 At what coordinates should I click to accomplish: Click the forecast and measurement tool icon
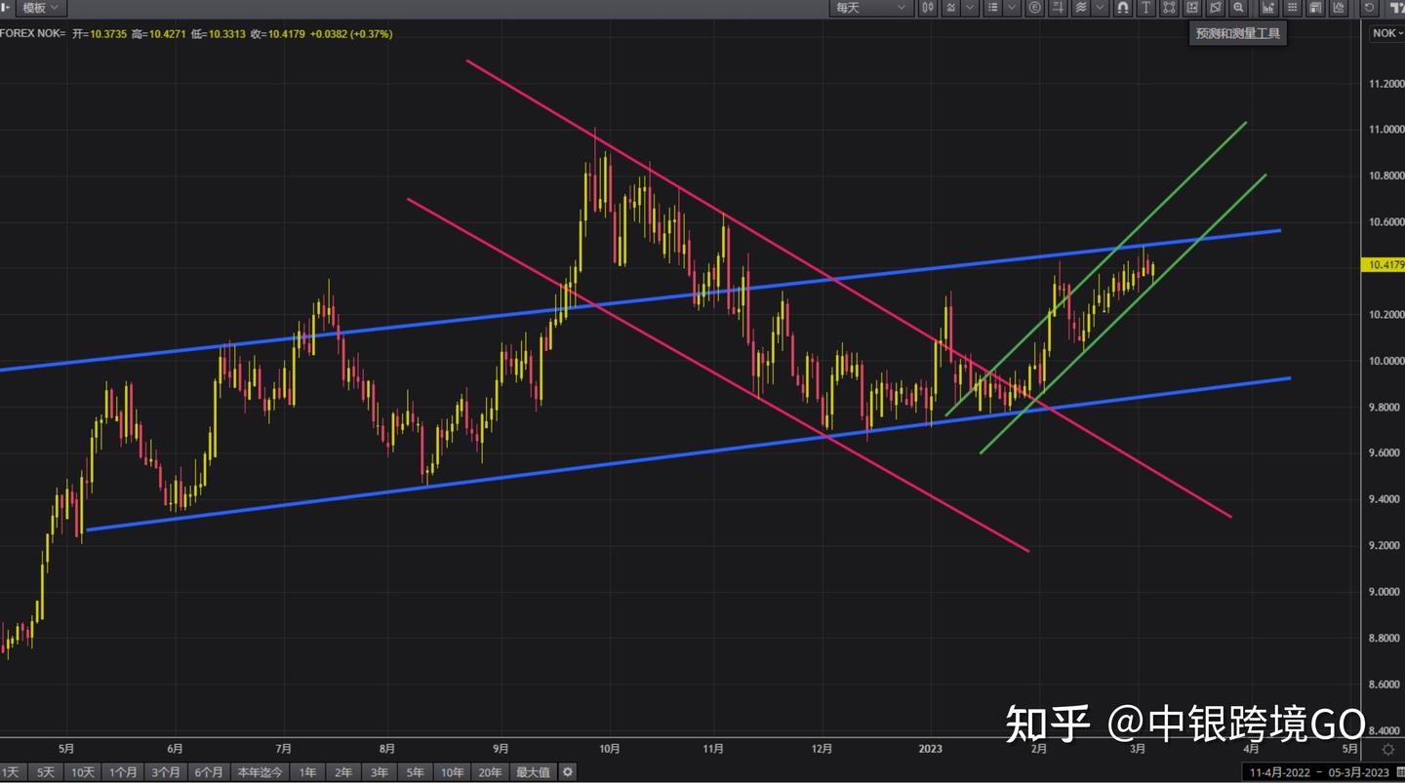coord(1192,8)
